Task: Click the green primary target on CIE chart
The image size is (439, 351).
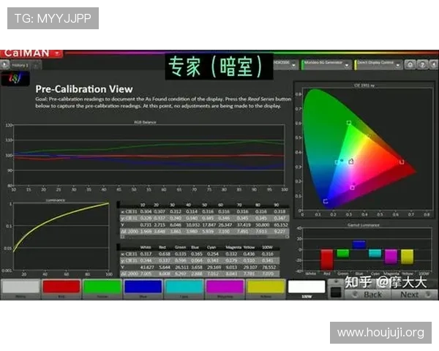Action: click(349, 123)
